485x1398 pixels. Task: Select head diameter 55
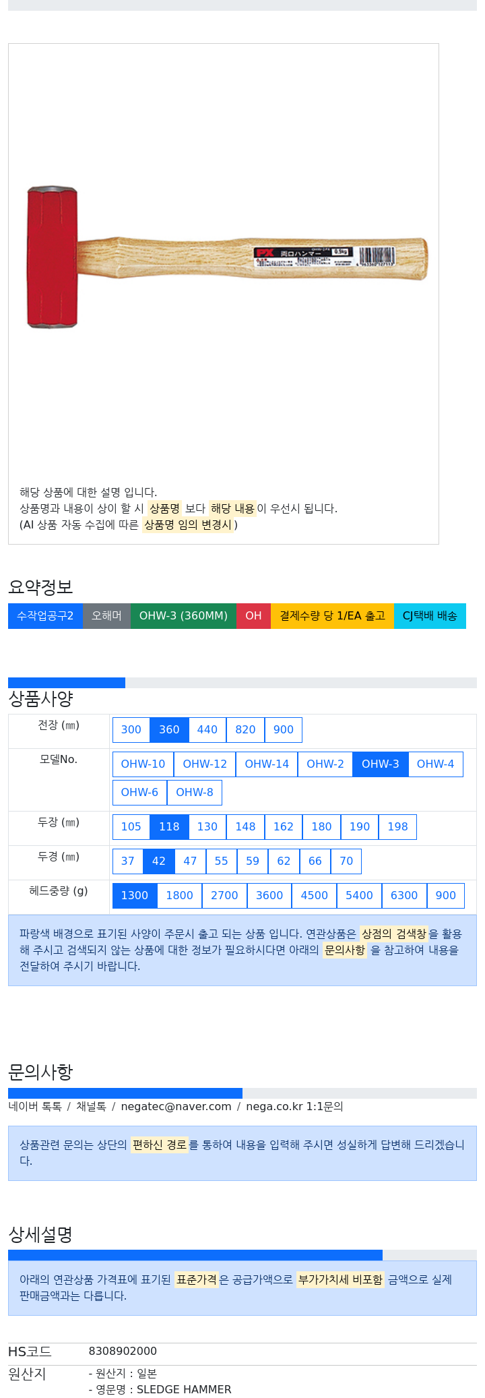coord(221,861)
